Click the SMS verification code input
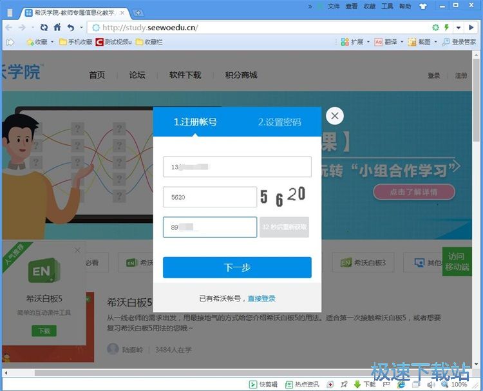This screenshot has height=391, width=483. coord(210,227)
